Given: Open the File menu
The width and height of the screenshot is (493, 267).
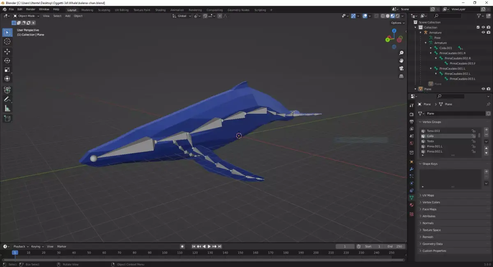Looking at the screenshot, I should tap(11, 9).
